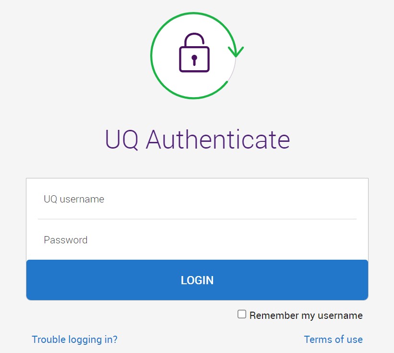Click the green arrowhead on the circle
Screen dimensions: 394x353
click(x=236, y=51)
